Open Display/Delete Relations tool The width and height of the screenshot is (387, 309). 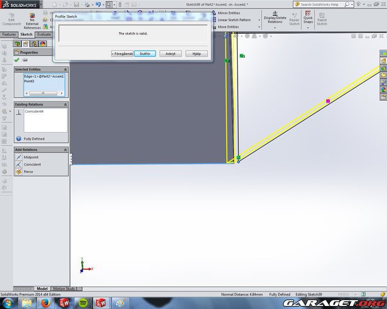275,19
